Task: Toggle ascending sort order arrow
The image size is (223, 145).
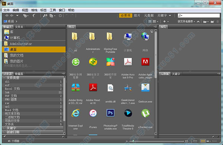Action: (198, 22)
